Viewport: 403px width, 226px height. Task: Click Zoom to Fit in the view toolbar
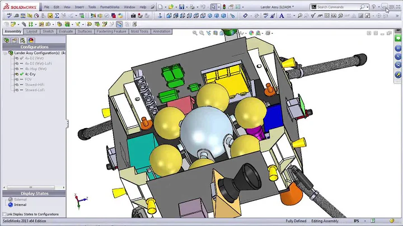[x=195, y=33]
